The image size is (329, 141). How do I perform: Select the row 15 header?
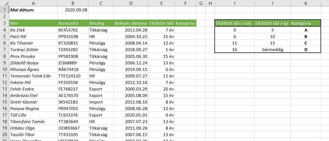[x=4, y=102]
